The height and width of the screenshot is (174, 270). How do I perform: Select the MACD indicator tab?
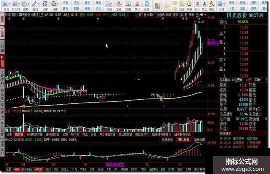38,169
